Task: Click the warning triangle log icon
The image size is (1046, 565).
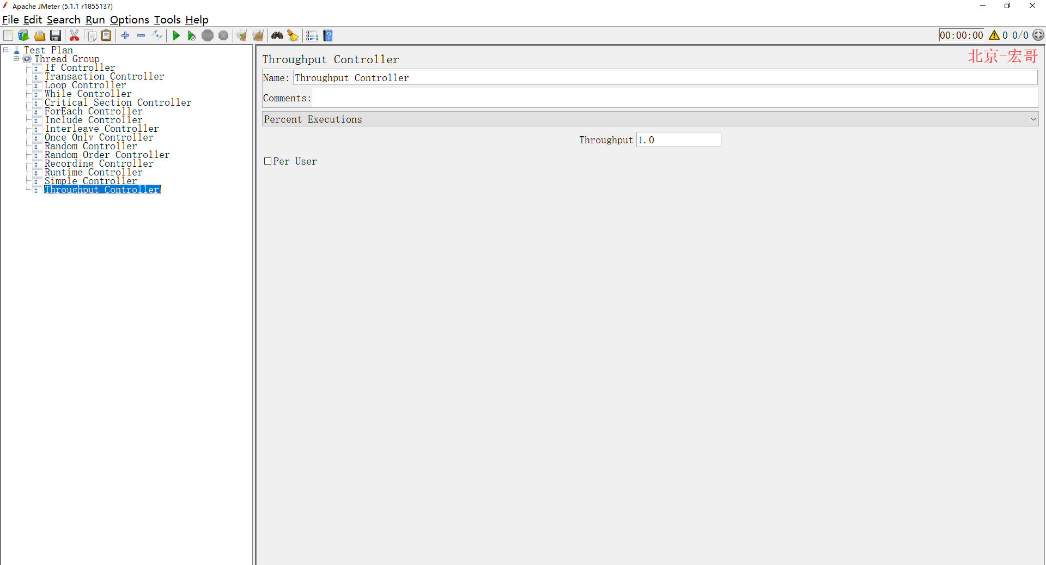Action: [x=994, y=35]
